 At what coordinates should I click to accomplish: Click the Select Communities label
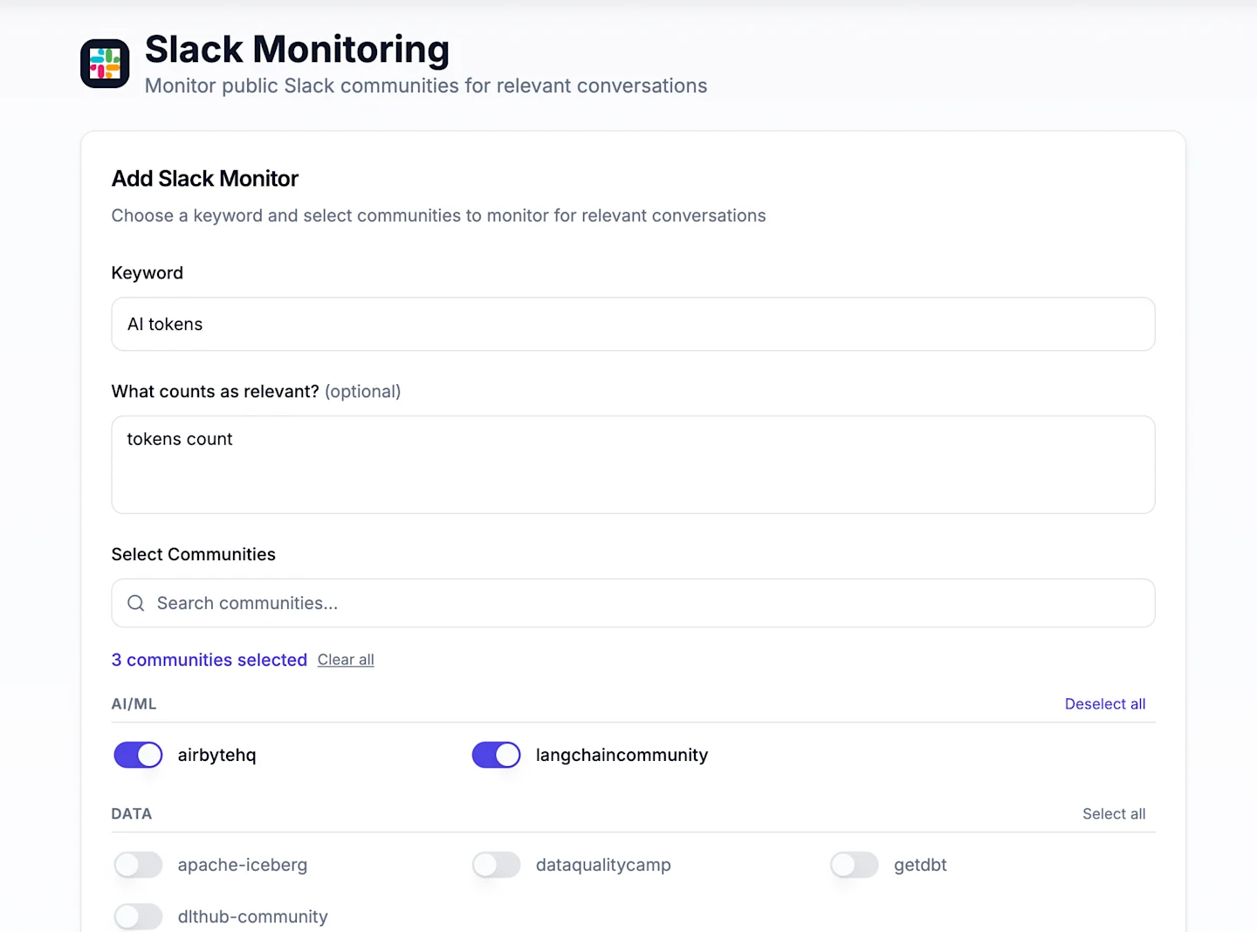click(x=194, y=554)
